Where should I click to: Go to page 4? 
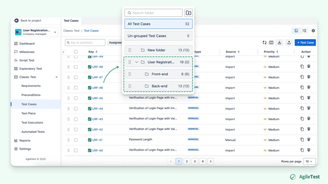tap(203, 161)
